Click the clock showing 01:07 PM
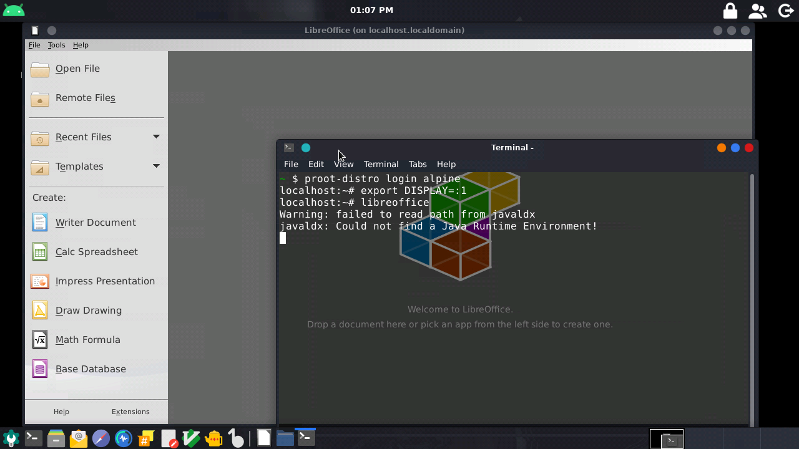Image resolution: width=799 pixels, height=449 pixels. click(x=371, y=10)
